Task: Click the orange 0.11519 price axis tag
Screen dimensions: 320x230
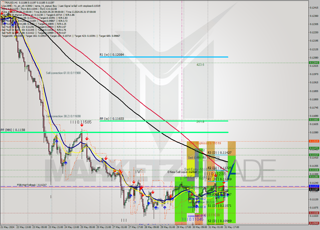Action: click(314, 141)
